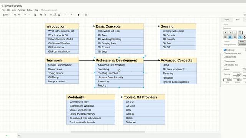Select the TOC page tab

(7, 135)
